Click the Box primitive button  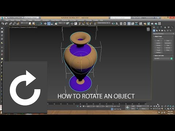click(x=159, y=41)
